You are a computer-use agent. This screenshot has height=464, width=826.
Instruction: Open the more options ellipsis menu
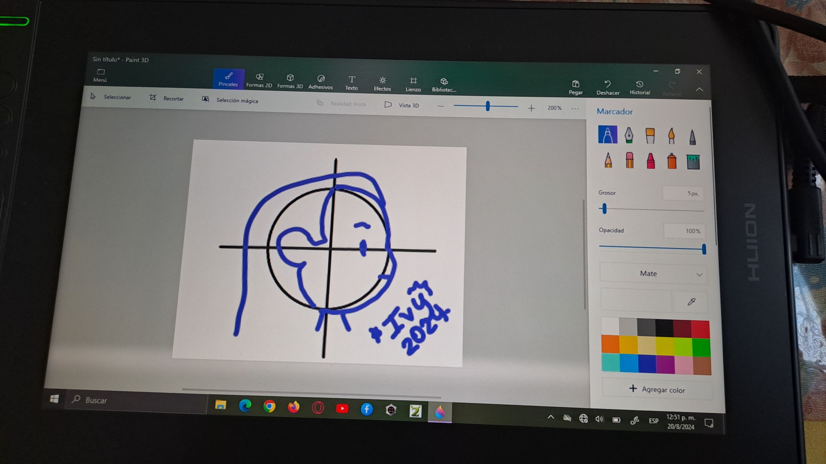pyautogui.click(x=575, y=109)
